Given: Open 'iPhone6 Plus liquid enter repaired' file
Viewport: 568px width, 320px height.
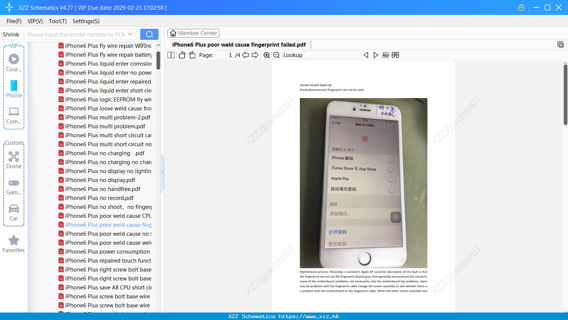Looking at the screenshot, I should (x=105, y=82).
